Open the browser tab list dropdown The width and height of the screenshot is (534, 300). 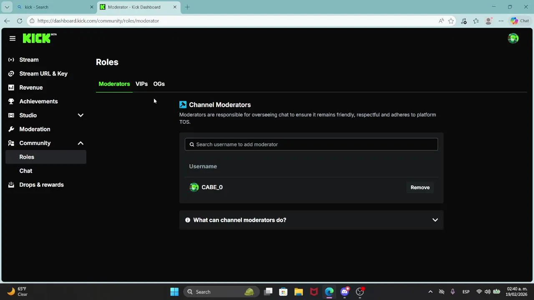(x=7, y=7)
